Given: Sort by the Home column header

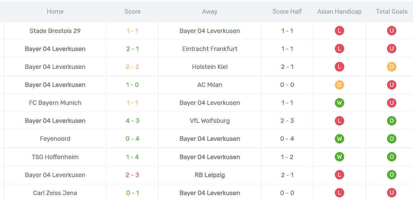Looking at the screenshot, I should pyautogui.click(x=55, y=12).
